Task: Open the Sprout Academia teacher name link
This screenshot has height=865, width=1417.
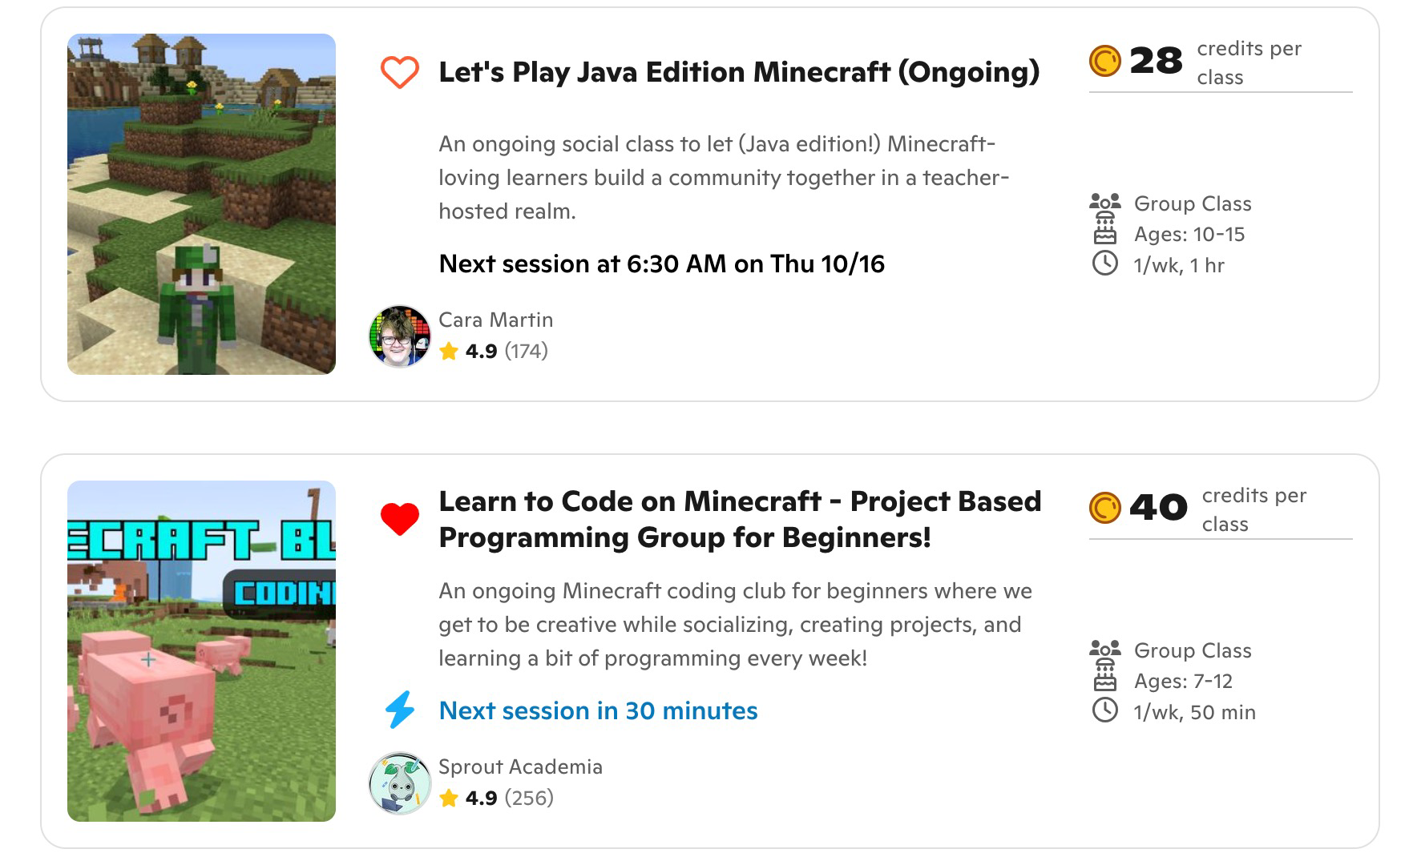Action: 520,766
